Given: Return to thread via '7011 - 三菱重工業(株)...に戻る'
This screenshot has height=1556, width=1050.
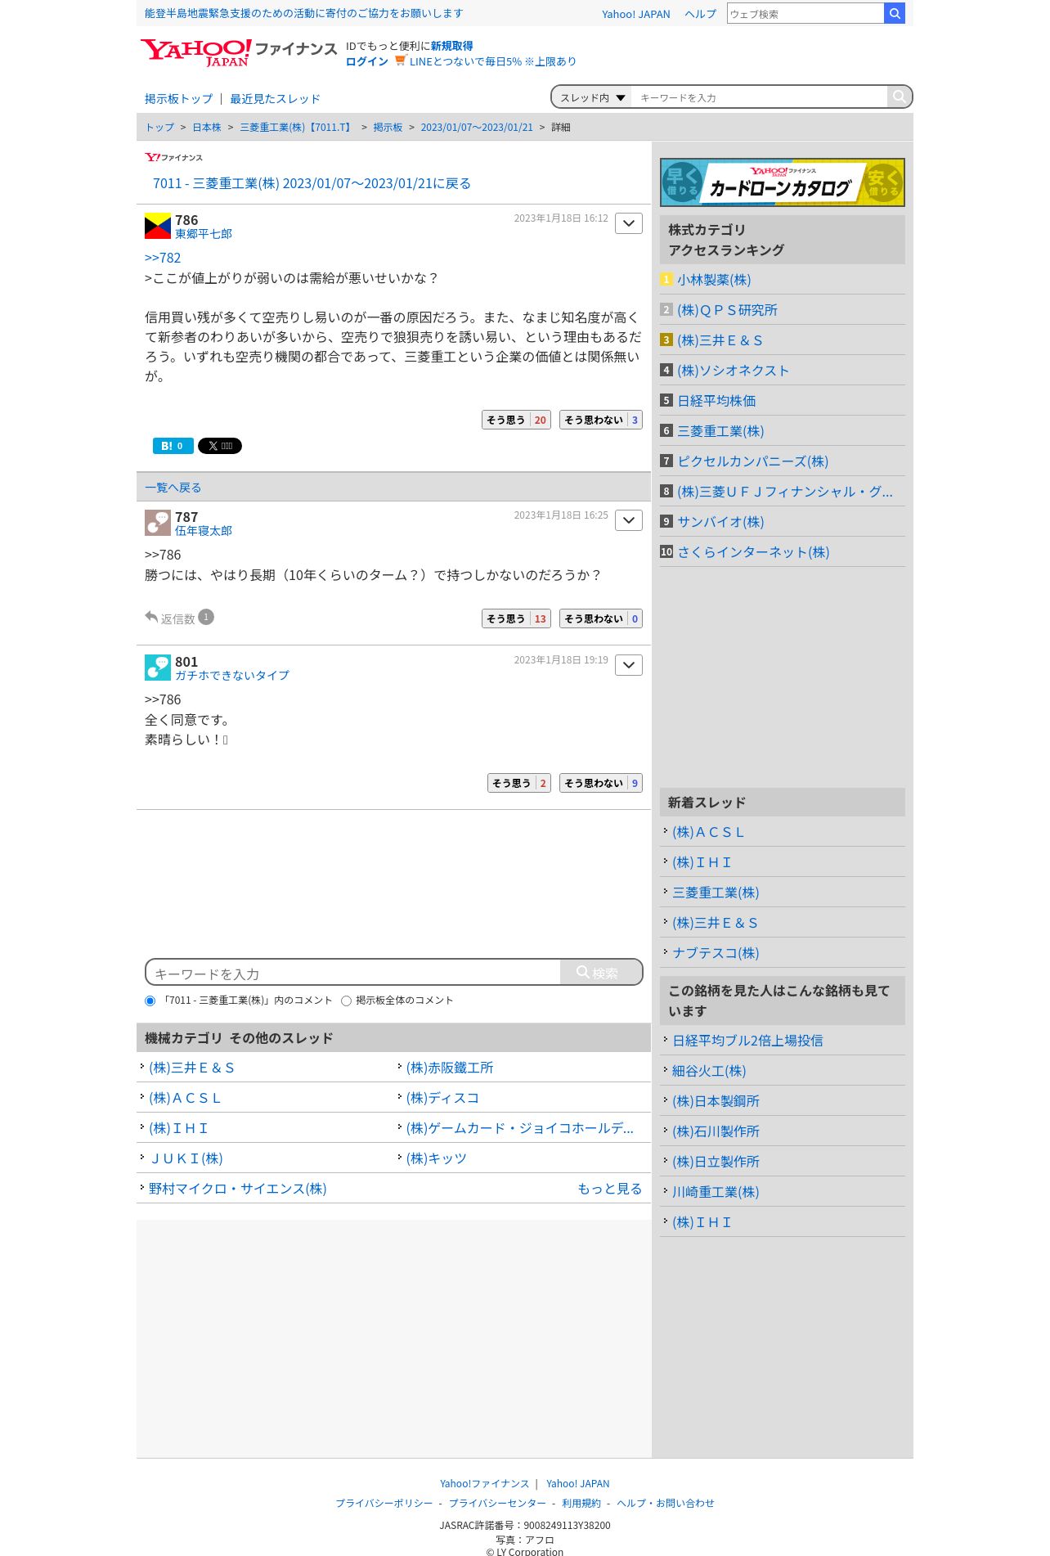Looking at the screenshot, I should point(312,183).
